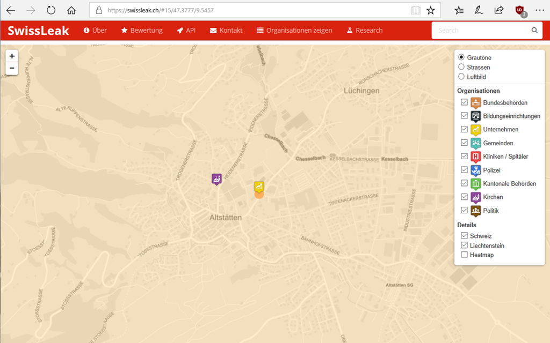The width and height of the screenshot is (550, 343).
Task: Click the Search input field
Action: (481, 31)
